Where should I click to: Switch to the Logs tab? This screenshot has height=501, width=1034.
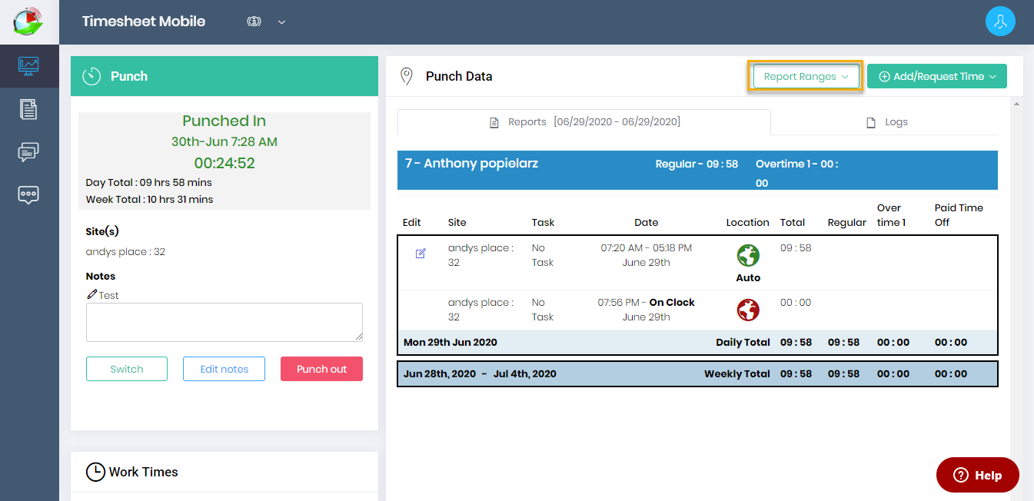[886, 122]
